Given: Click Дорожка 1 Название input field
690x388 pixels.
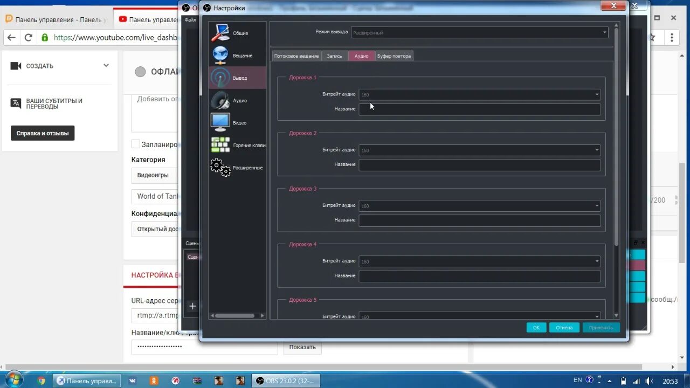Looking at the screenshot, I should 479,109.
